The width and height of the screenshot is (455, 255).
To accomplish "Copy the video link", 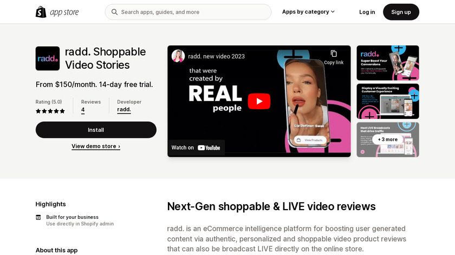I will (334, 57).
